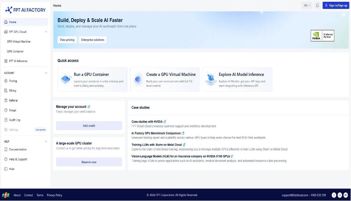Screen dimensions: 351x201
Task: Click the notification bell icon
Action: [317, 5]
